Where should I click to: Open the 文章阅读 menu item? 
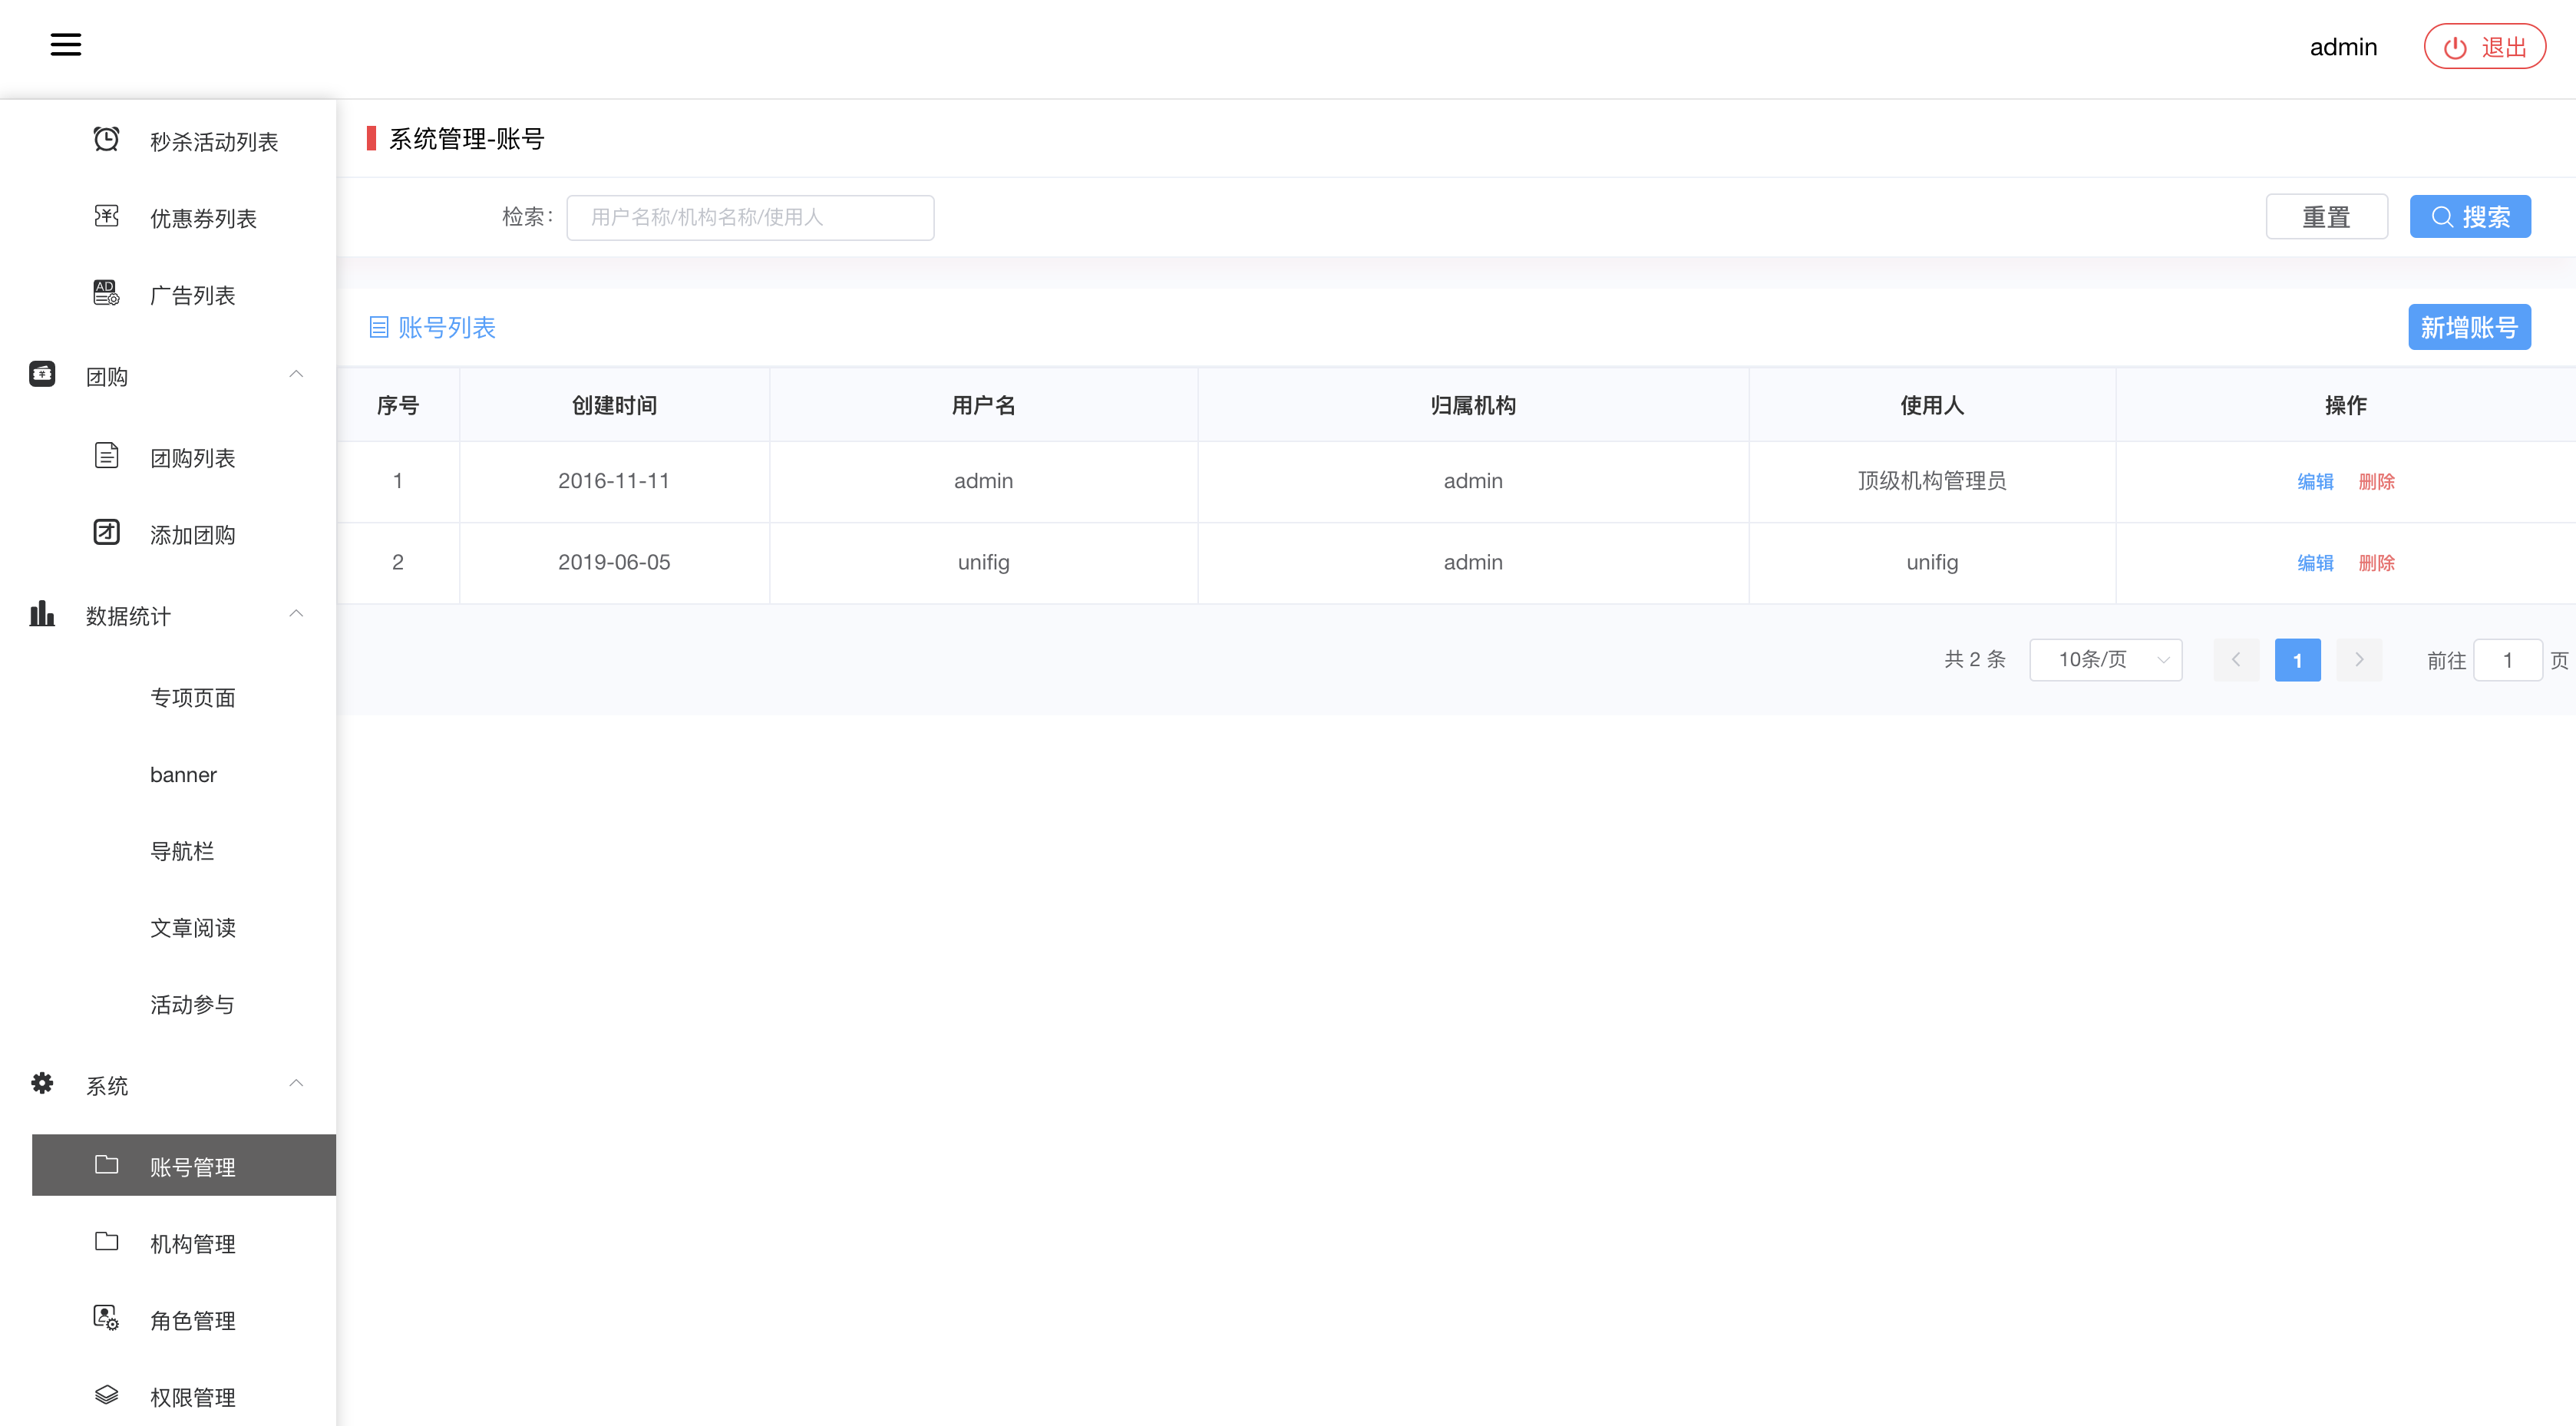tap(192, 928)
